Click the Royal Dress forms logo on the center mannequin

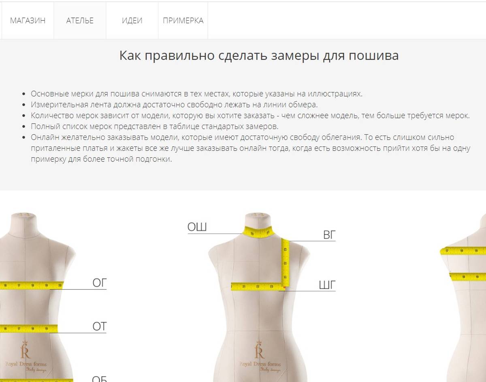click(x=259, y=357)
